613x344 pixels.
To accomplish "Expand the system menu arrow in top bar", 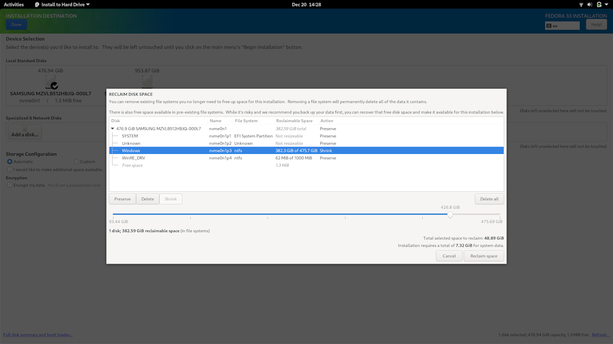I will click(x=606, y=4).
